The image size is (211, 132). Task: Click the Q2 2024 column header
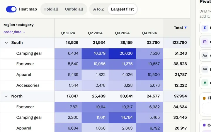click(x=95, y=33)
